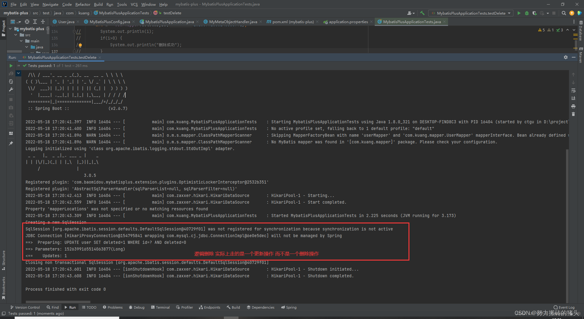584x319 pixels.
Task: Open the Event Log
Action: pyautogui.click(x=564, y=307)
